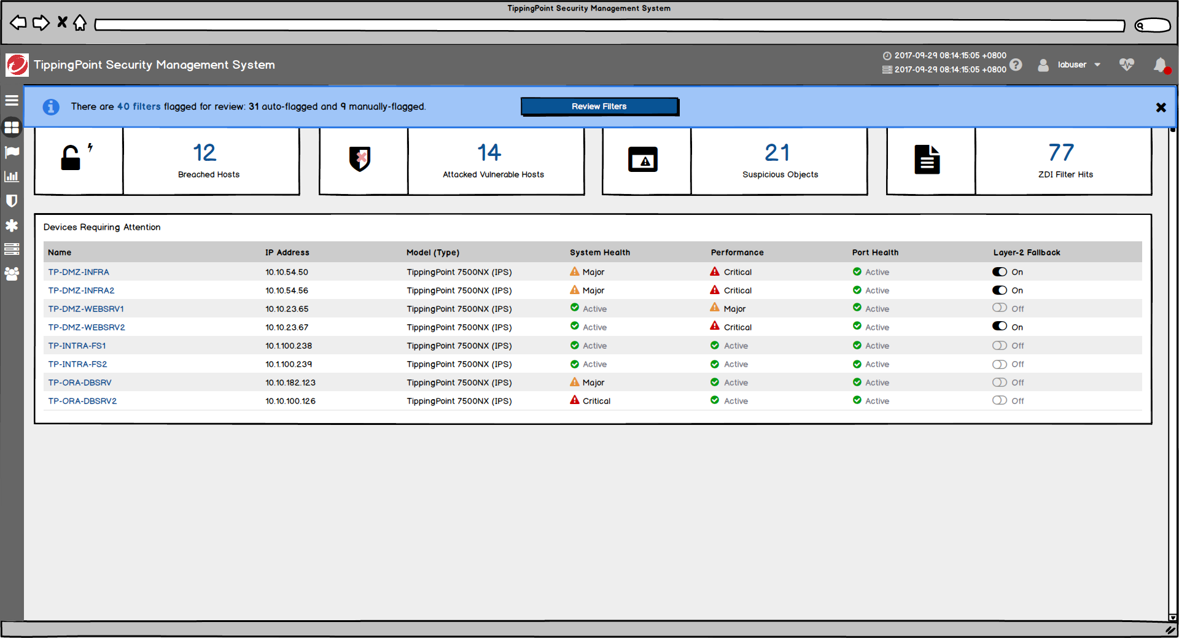Click the info icon in banner

coord(51,107)
